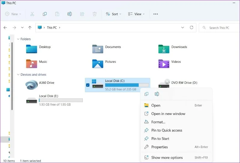Image resolution: width=240 pixels, height=163 pixels.
Task: Click the Documents folder name
Action: [x=113, y=47]
